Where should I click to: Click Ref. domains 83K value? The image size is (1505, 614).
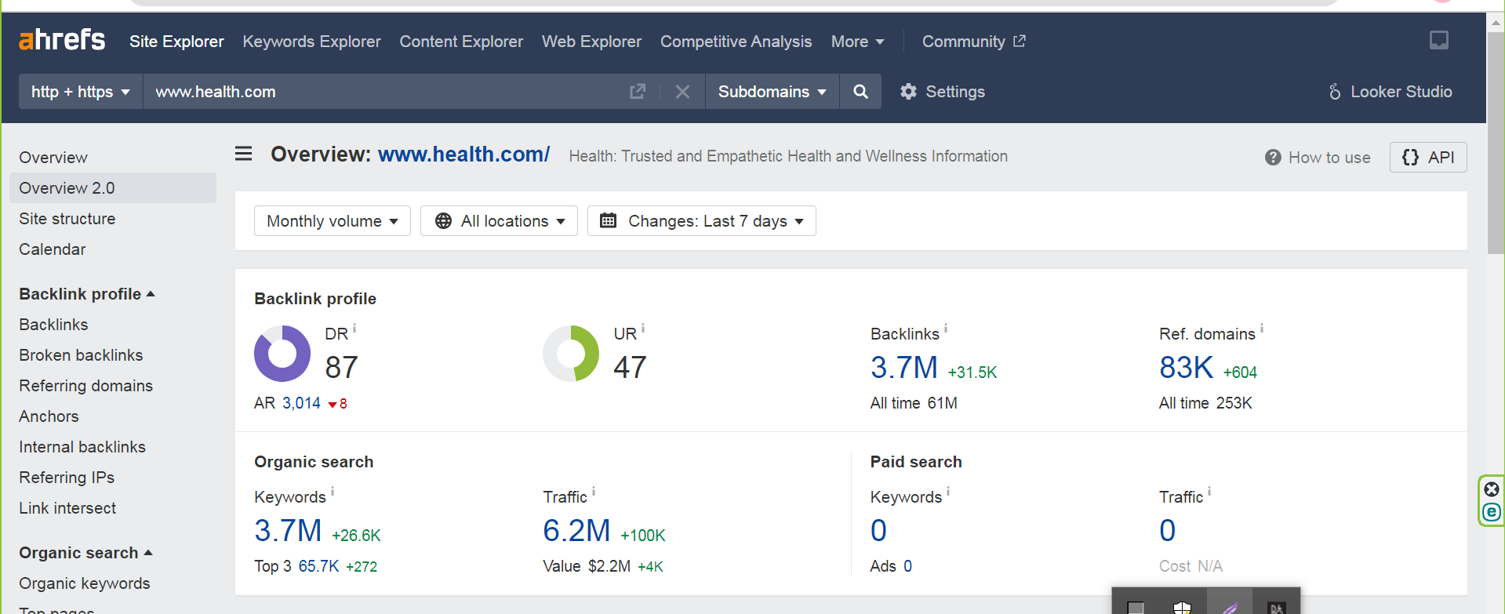[x=1187, y=367]
